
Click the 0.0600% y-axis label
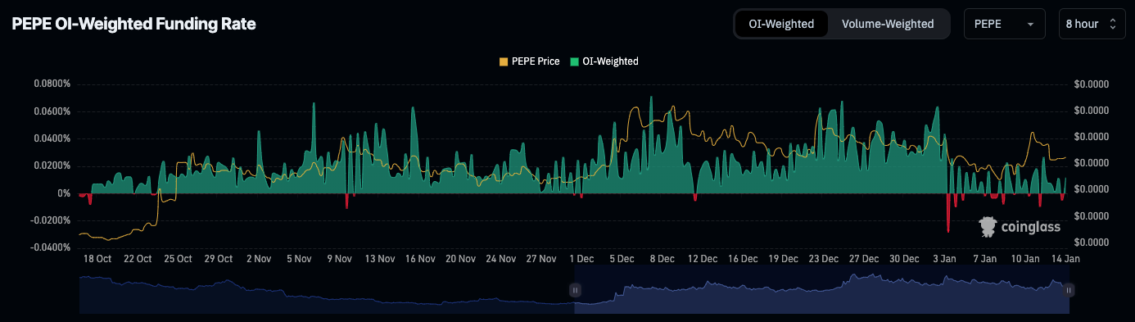(52, 111)
